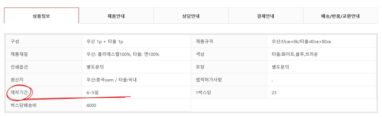The image size is (382, 118).
Task: Click the 박스당배송비 value 4000
Action: 91,105
